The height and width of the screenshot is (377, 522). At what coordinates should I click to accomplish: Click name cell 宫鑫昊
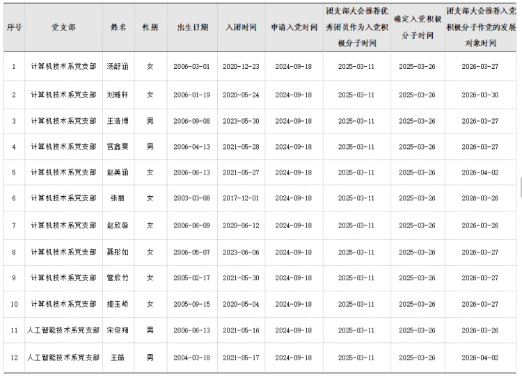coord(118,147)
